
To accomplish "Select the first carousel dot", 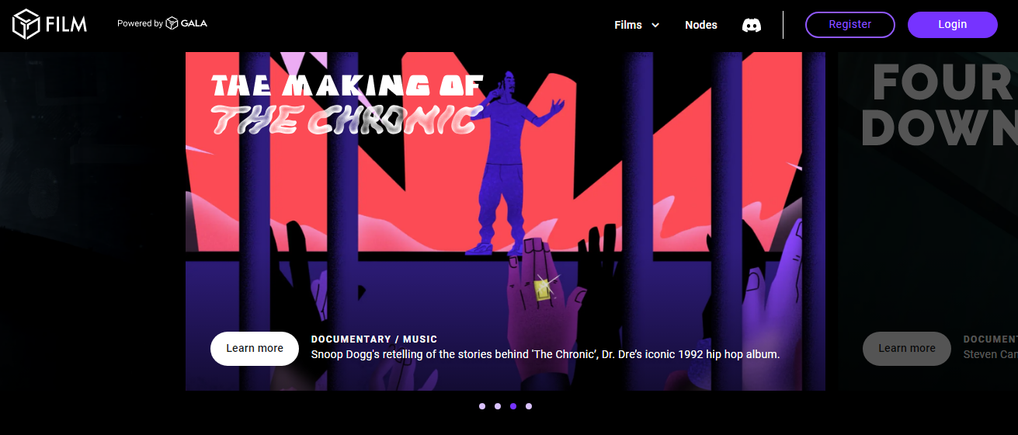I will click(481, 405).
